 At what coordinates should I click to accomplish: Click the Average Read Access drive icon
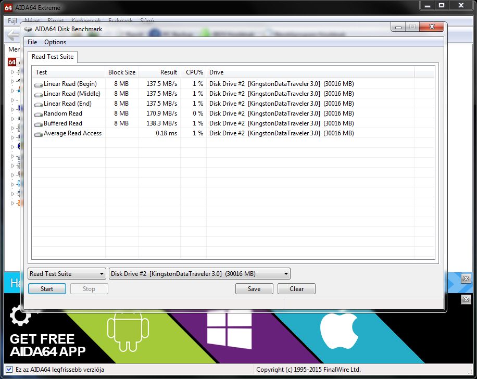(39, 134)
